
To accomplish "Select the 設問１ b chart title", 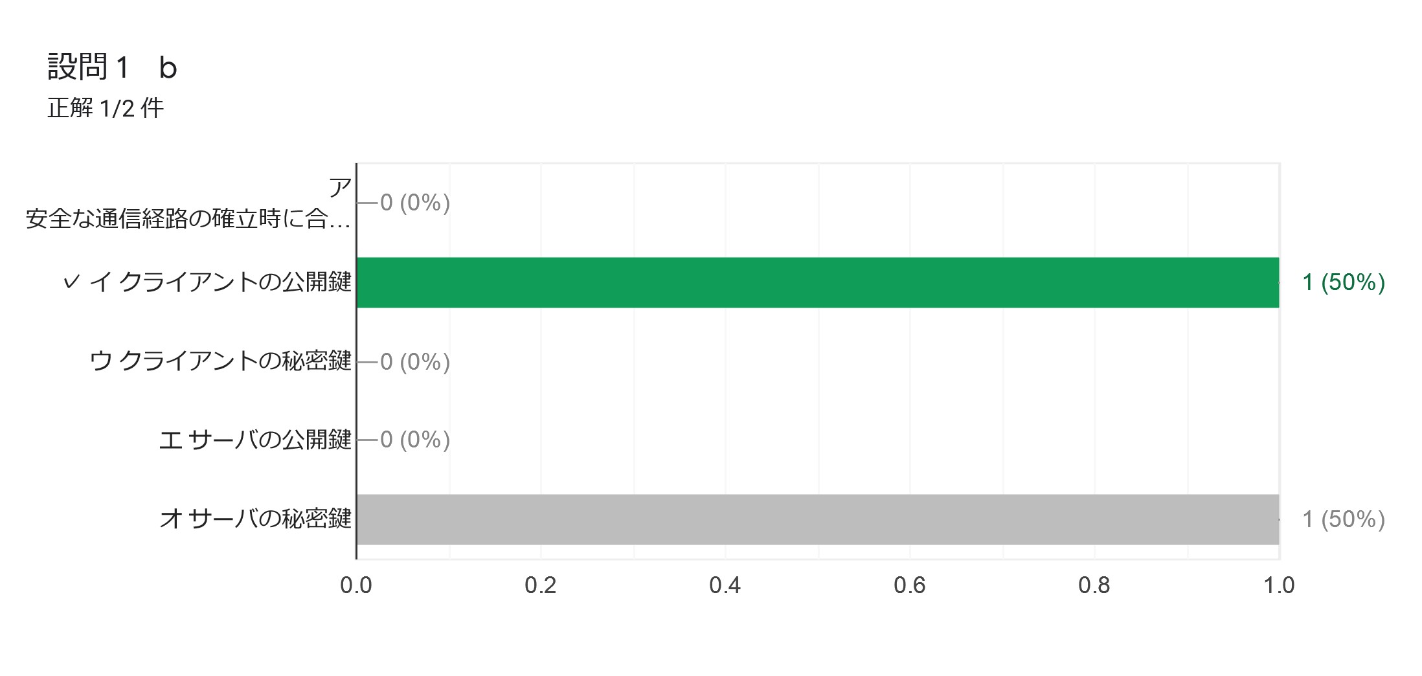I will coord(113,67).
